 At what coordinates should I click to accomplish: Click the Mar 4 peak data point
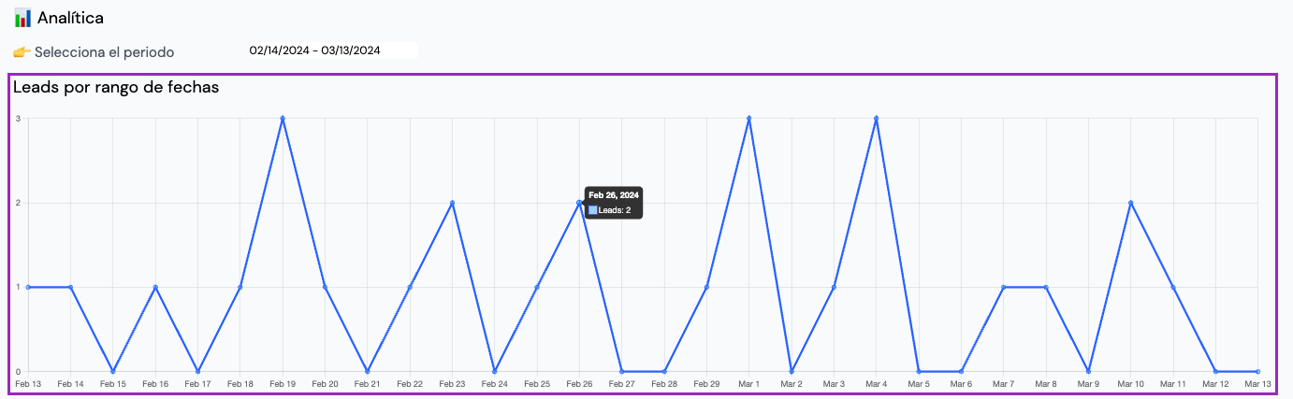click(877, 119)
